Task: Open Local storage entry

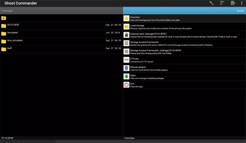Action: [185, 27]
